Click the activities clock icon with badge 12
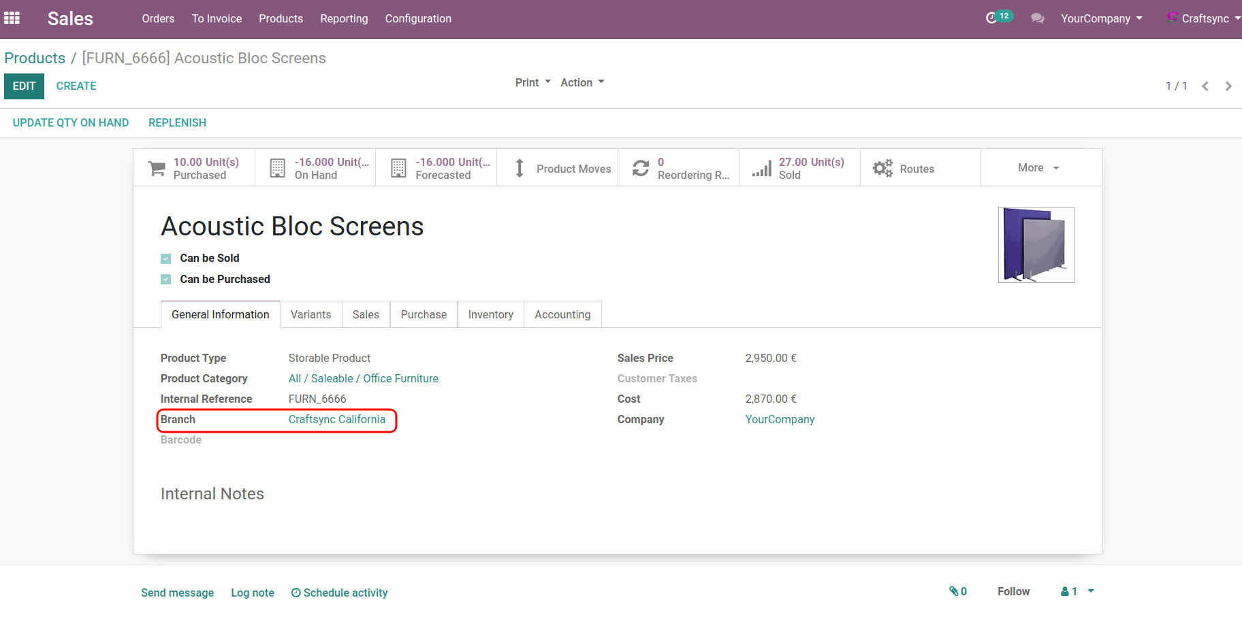The width and height of the screenshot is (1242, 632). [992, 18]
